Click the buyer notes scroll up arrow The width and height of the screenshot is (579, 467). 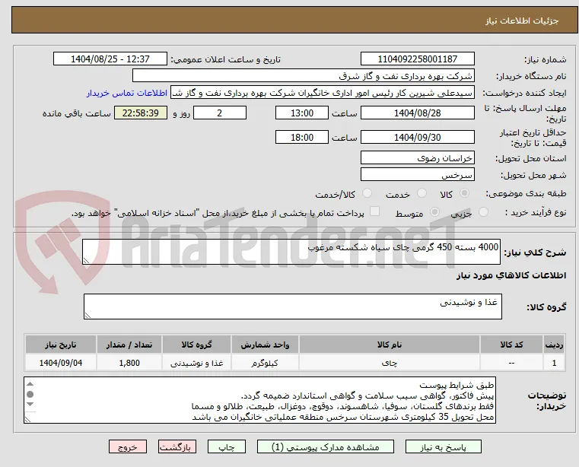tap(30, 384)
